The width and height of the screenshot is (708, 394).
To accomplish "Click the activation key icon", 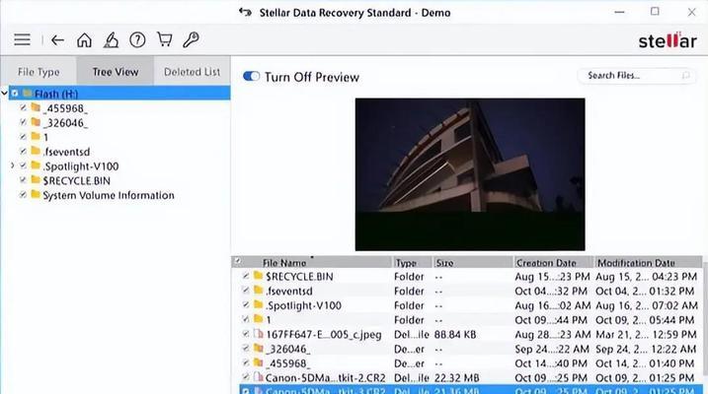I will pos(191,39).
